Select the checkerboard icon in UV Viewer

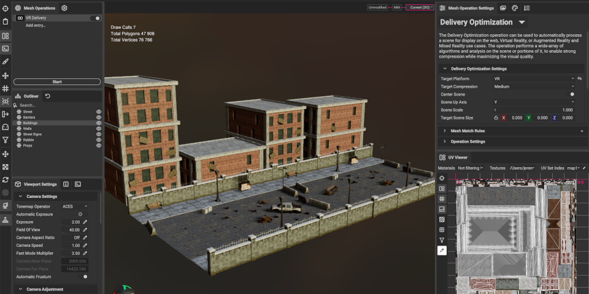[x=442, y=219]
